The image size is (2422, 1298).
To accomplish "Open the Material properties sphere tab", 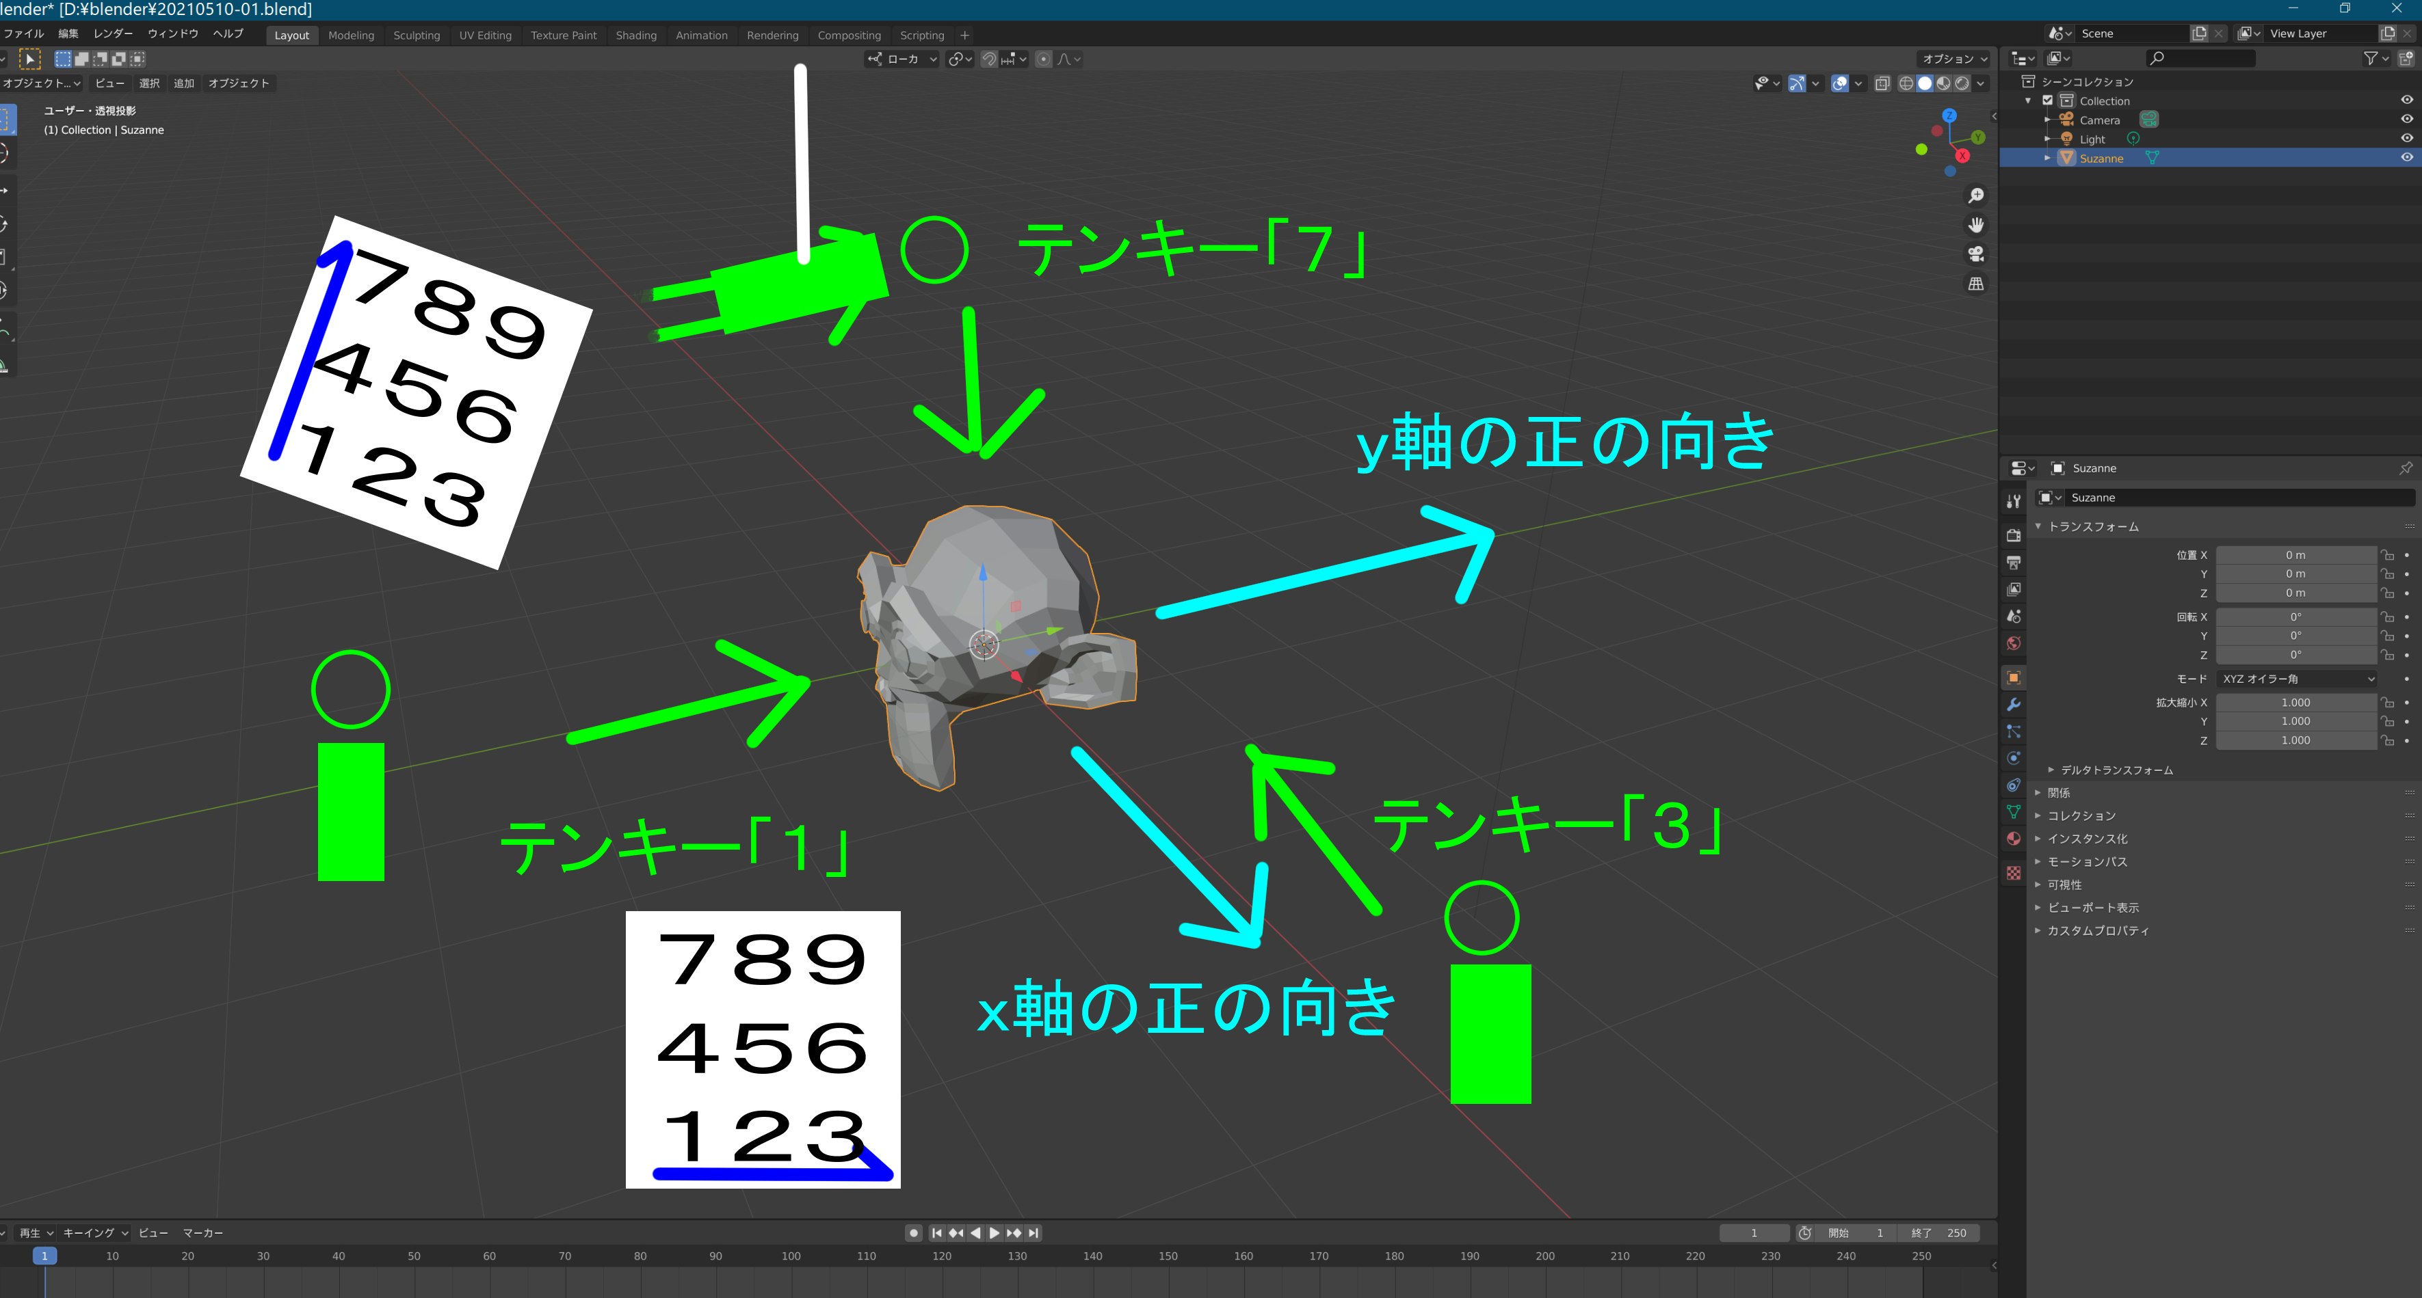I will click(x=2013, y=839).
